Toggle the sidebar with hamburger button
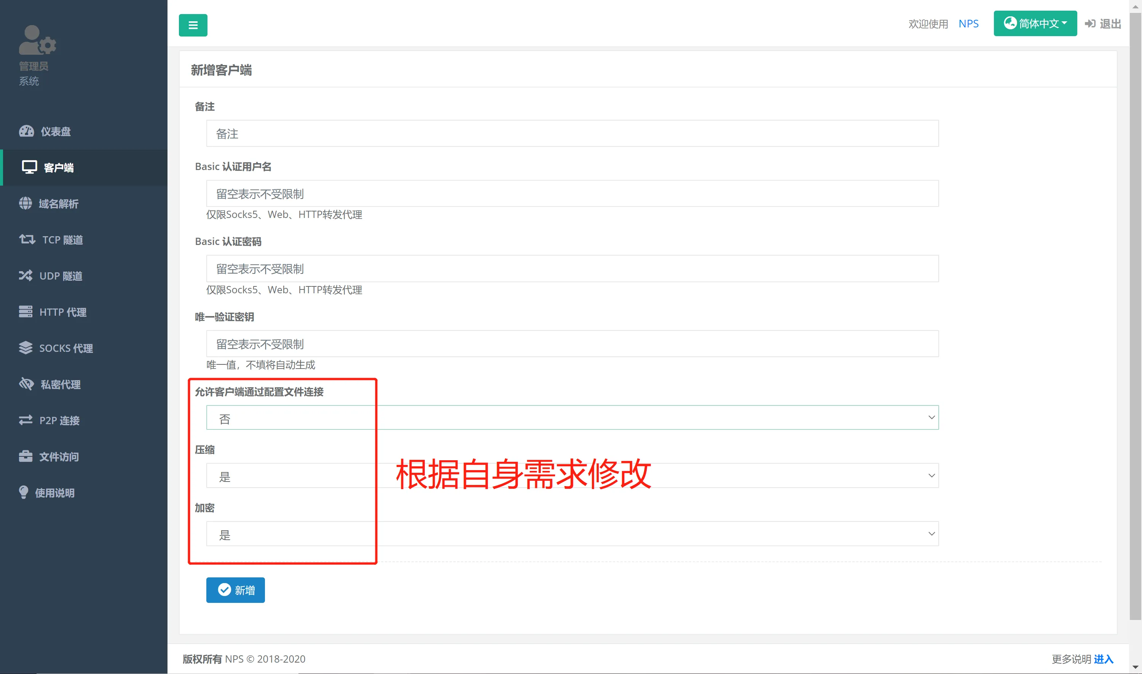 (193, 25)
